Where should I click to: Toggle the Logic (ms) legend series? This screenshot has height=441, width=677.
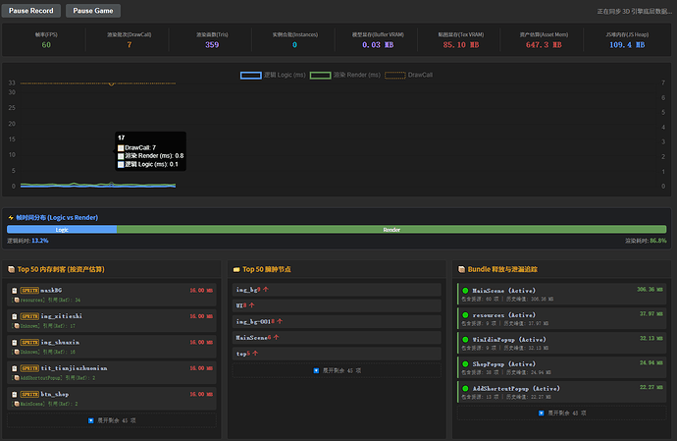coord(273,76)
